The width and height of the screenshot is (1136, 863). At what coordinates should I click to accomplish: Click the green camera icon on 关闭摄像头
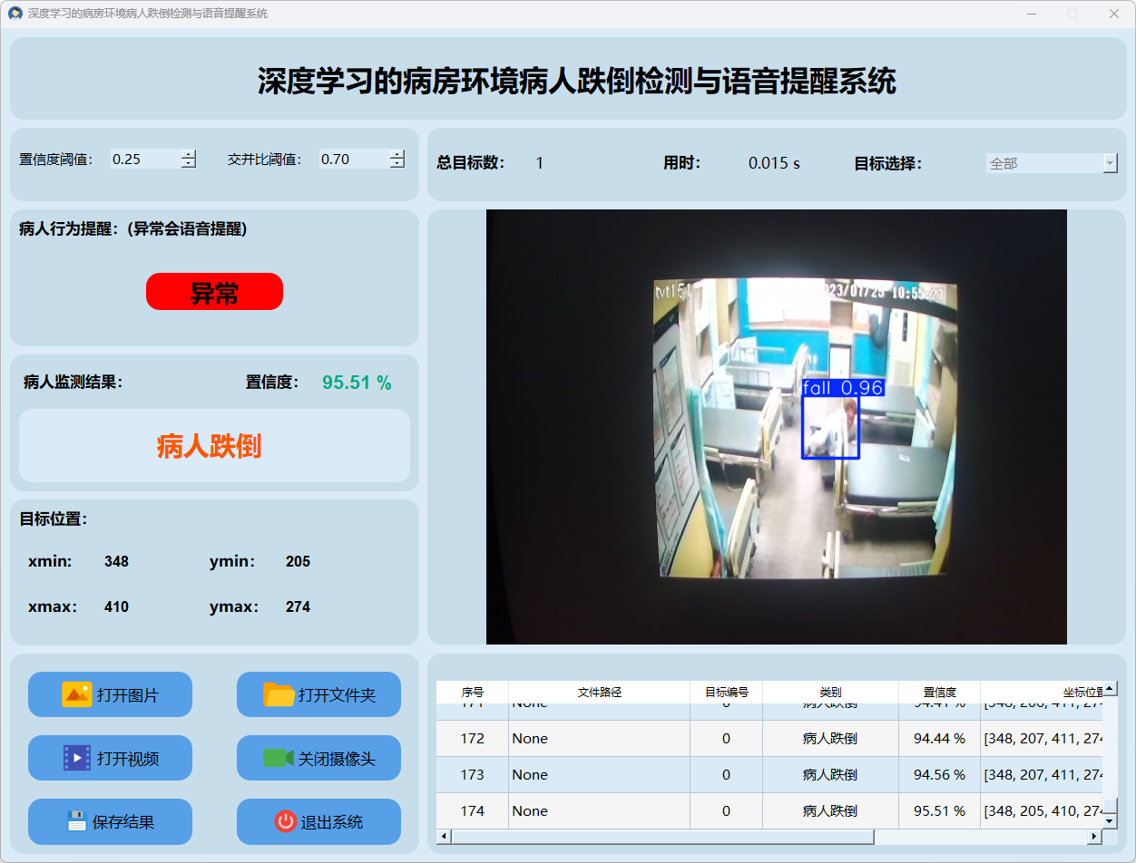pyautogui.click(x=278, y=758)
